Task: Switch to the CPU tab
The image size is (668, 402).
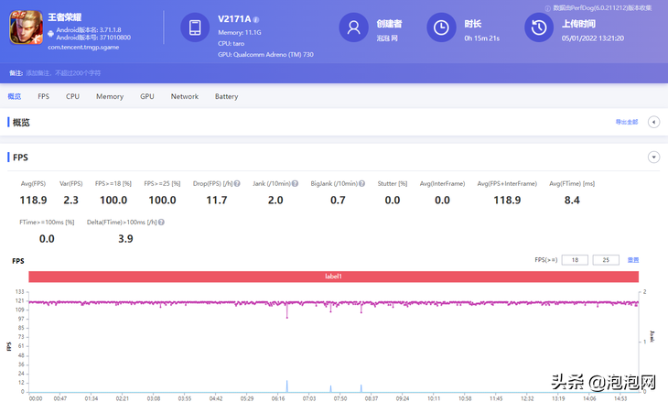Action: [x=72, y=96]
